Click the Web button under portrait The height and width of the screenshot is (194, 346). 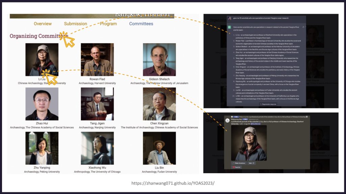251,163
